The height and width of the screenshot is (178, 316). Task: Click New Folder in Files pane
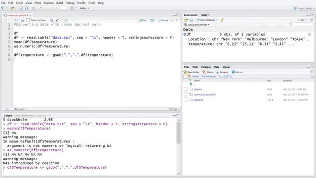click(192, 72)
